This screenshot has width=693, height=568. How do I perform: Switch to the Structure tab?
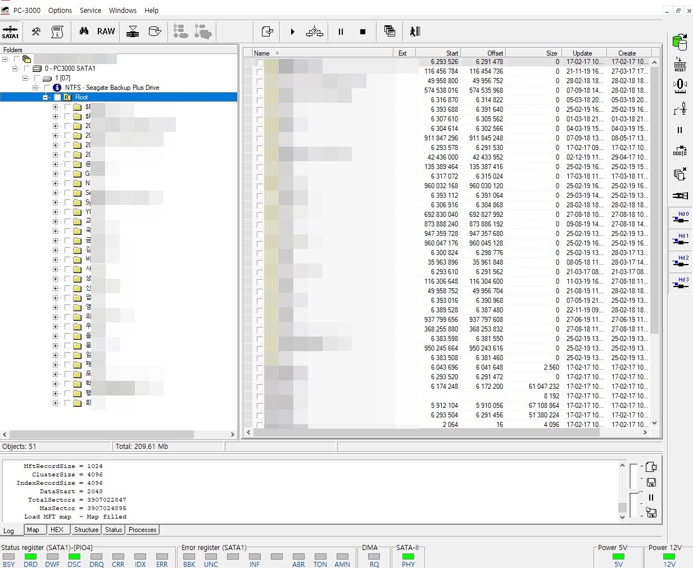86,530
